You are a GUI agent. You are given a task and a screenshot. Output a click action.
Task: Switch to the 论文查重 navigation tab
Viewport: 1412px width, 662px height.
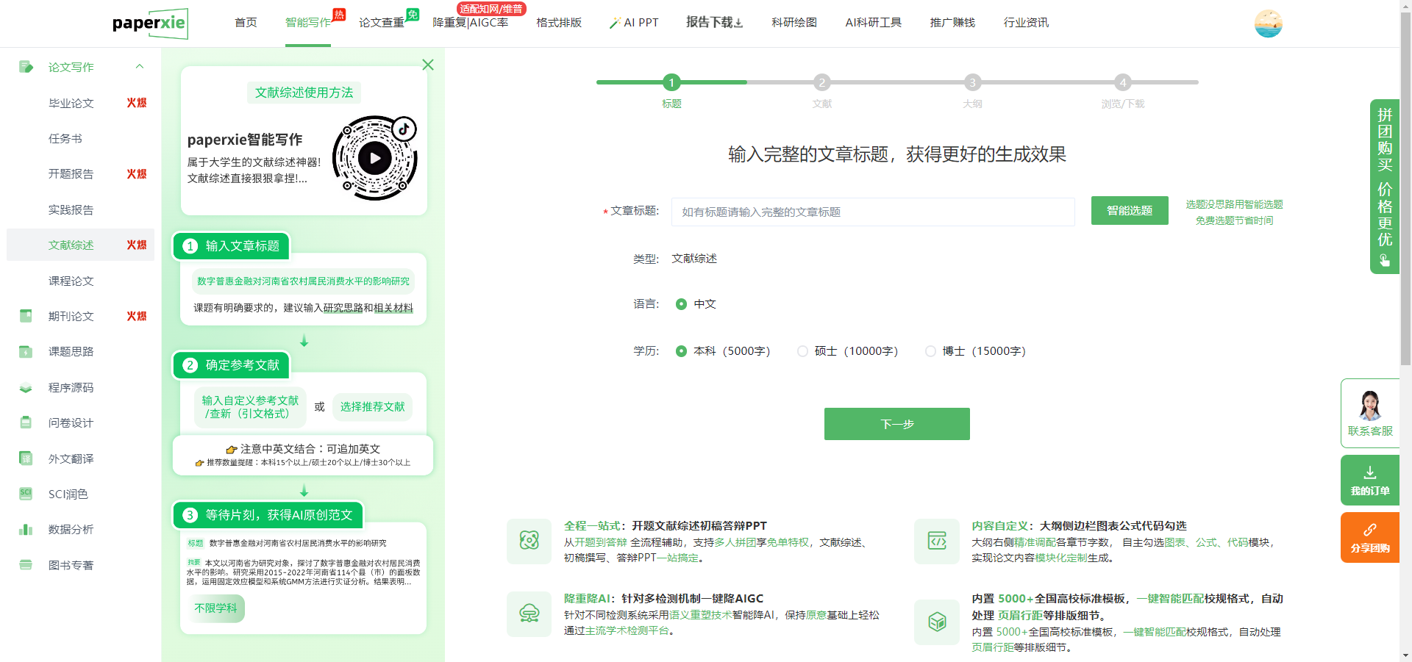[381, 23]
